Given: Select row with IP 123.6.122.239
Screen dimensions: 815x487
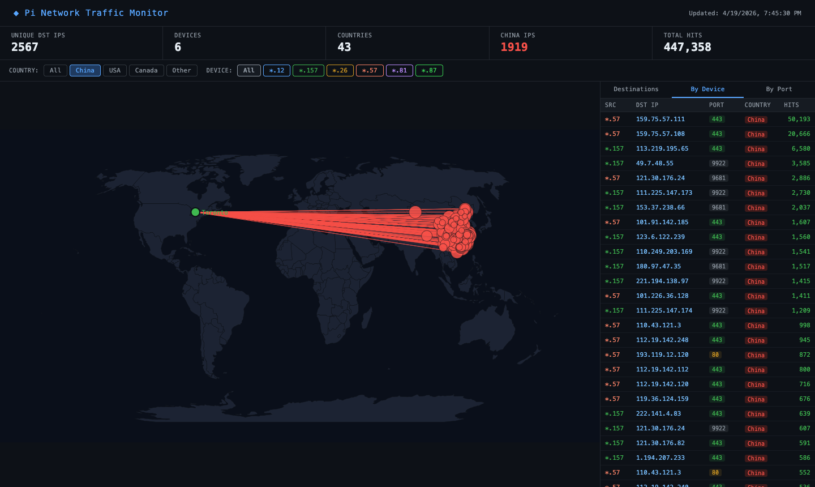Looking at the screenshot, I should (x=707, y=237).
